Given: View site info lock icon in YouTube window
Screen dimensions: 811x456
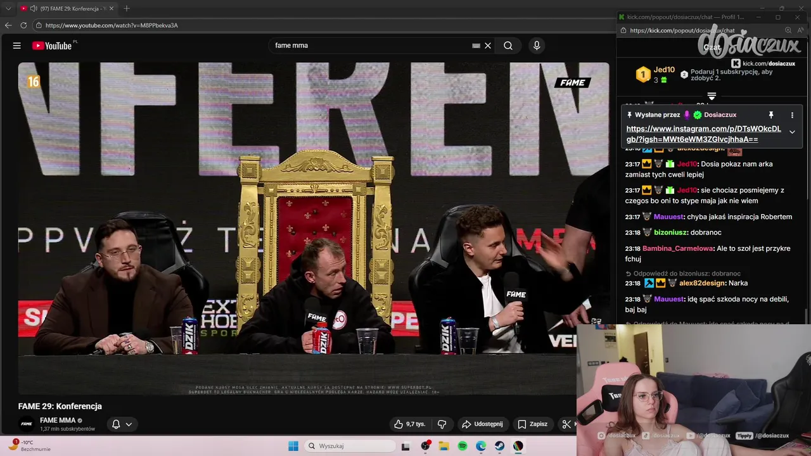Looking at the screenshot, I should tap(39, 25).
